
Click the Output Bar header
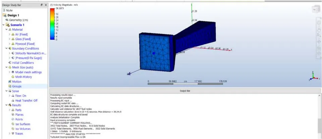pos(185,91)
